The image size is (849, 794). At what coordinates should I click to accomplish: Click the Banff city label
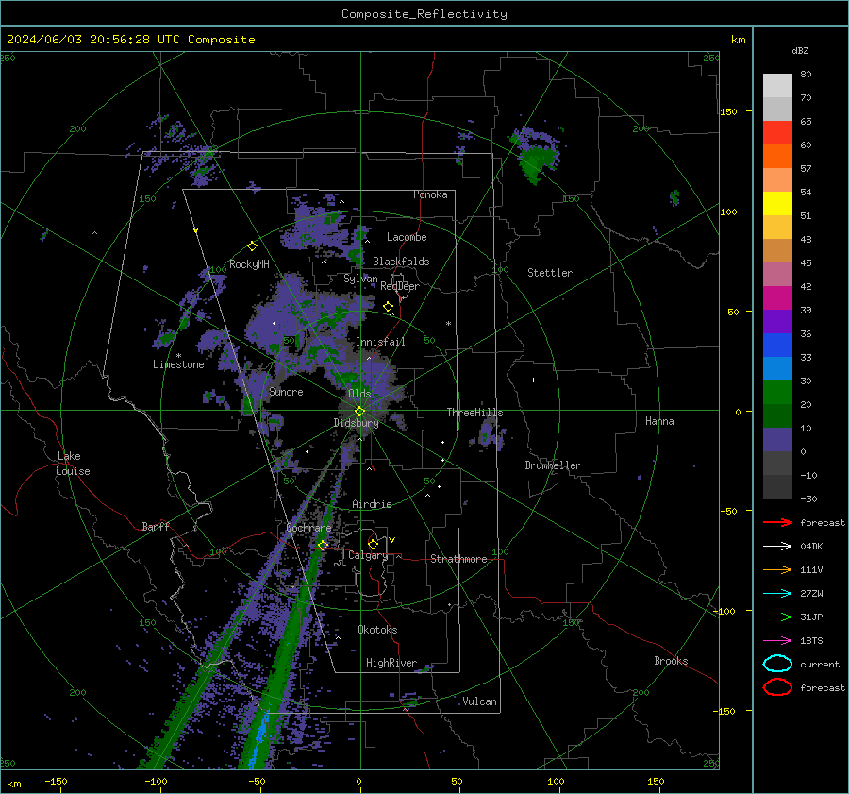pos(156,526)
